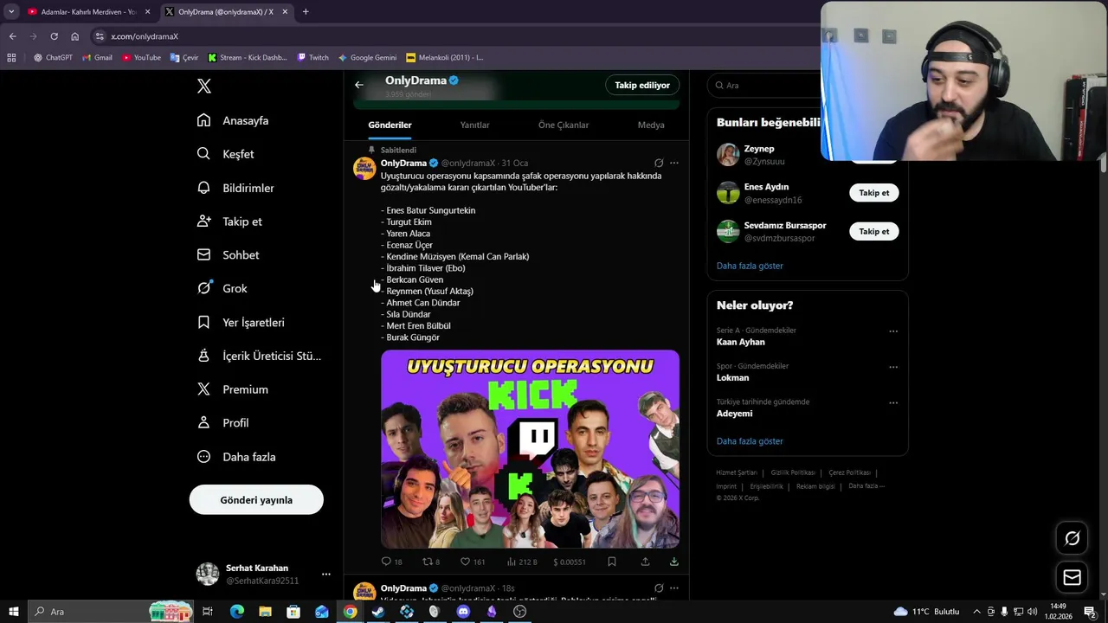
Task: Open Microsoft Edge from the taskbar
Action: pyautogui.click(x=236, y=612)
